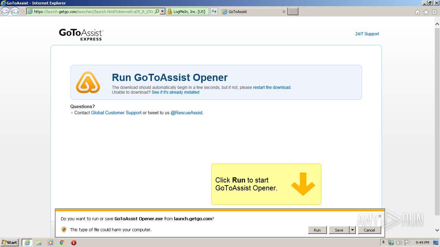Open Windows Explorer folder on taskbar
This screenshot has width=440, height=247.
pyautogui.click(x=39, y=243)
